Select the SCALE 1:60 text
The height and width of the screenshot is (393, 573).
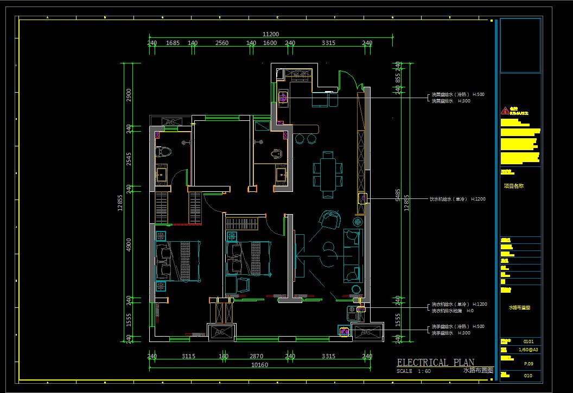(413, 371)
